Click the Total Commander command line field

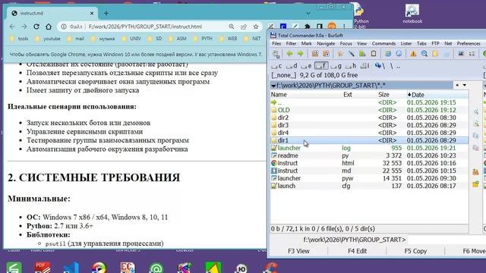(x=447, y=240)
